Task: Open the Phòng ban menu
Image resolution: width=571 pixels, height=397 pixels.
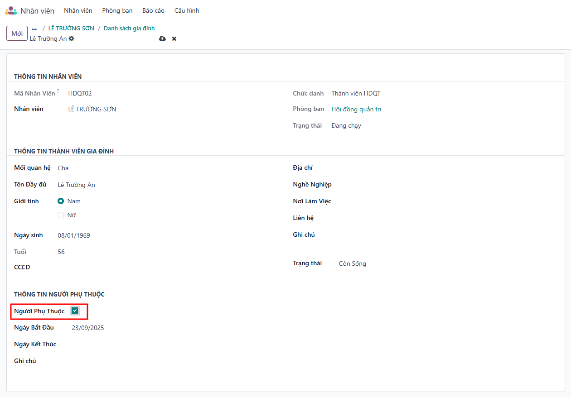Action: click(x=117, y=10)
